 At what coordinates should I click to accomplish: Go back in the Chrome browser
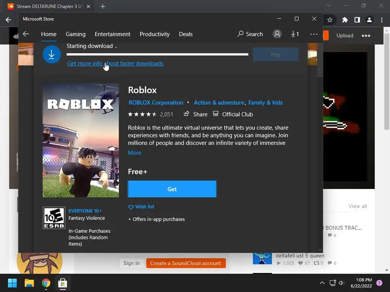click(x=8, y=20)
